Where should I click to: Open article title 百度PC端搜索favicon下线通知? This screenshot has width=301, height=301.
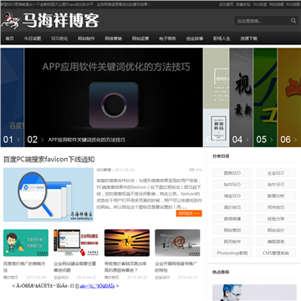pyautogui.click(x=49, y=160)
